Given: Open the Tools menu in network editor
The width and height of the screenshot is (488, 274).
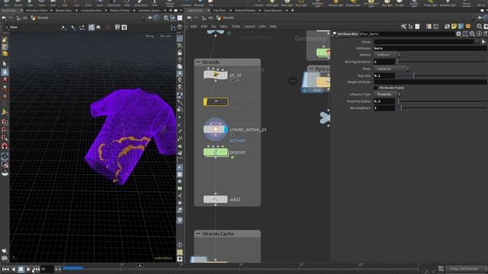Looking at the screenshot, I should [x=236, y=27].
